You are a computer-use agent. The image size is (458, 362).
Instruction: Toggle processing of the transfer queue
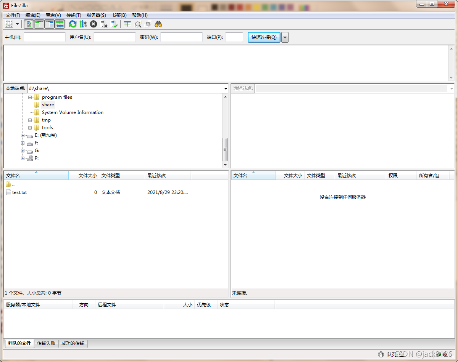click(83, 24)
